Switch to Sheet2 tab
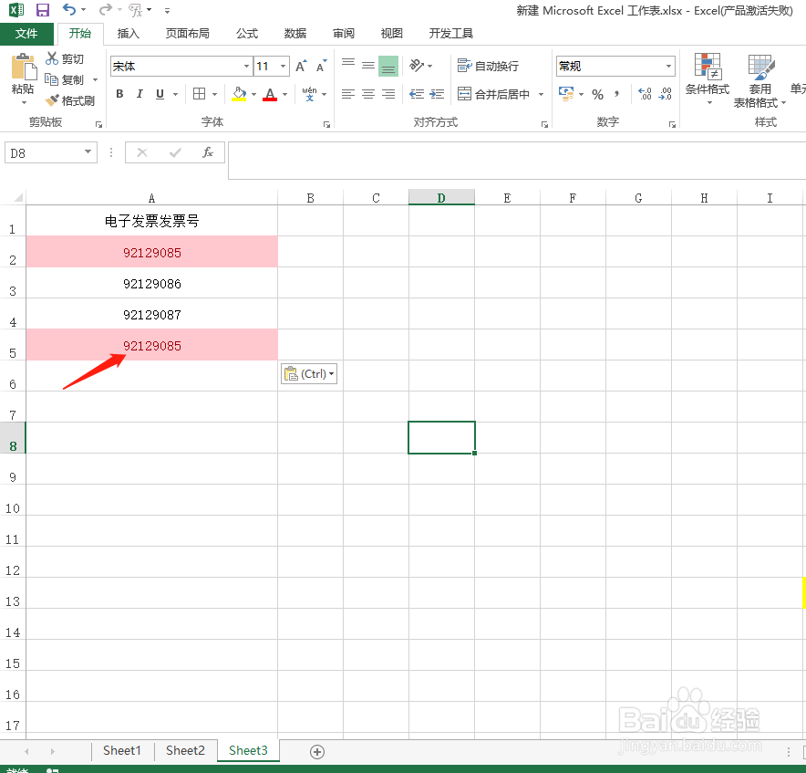The width and height of the screenshot is (806, 773). 185,750
